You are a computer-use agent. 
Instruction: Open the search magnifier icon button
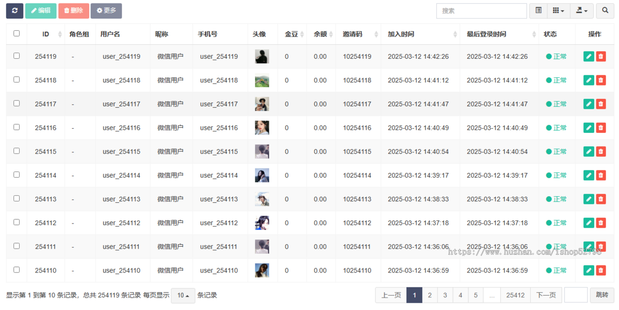point(605,11)
